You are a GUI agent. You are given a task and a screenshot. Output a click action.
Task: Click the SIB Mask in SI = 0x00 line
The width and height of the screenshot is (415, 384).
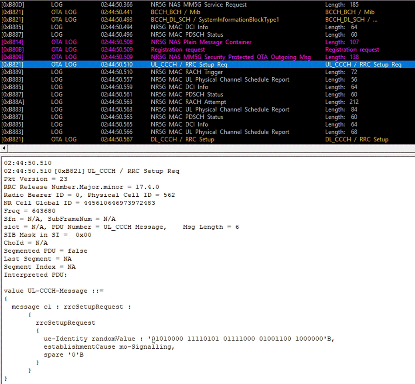coord(48,235)
